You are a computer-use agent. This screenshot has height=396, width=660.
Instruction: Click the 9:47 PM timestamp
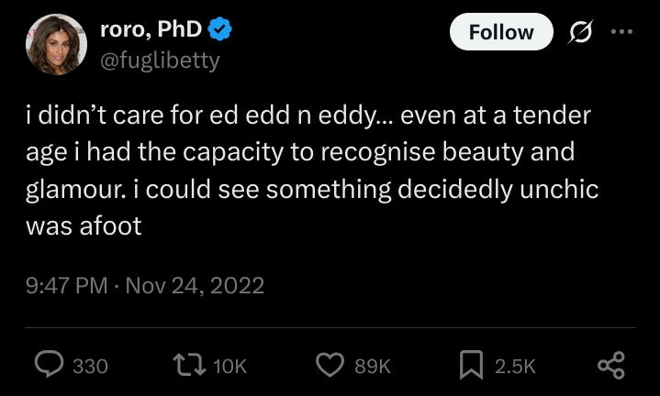(67, 285)
